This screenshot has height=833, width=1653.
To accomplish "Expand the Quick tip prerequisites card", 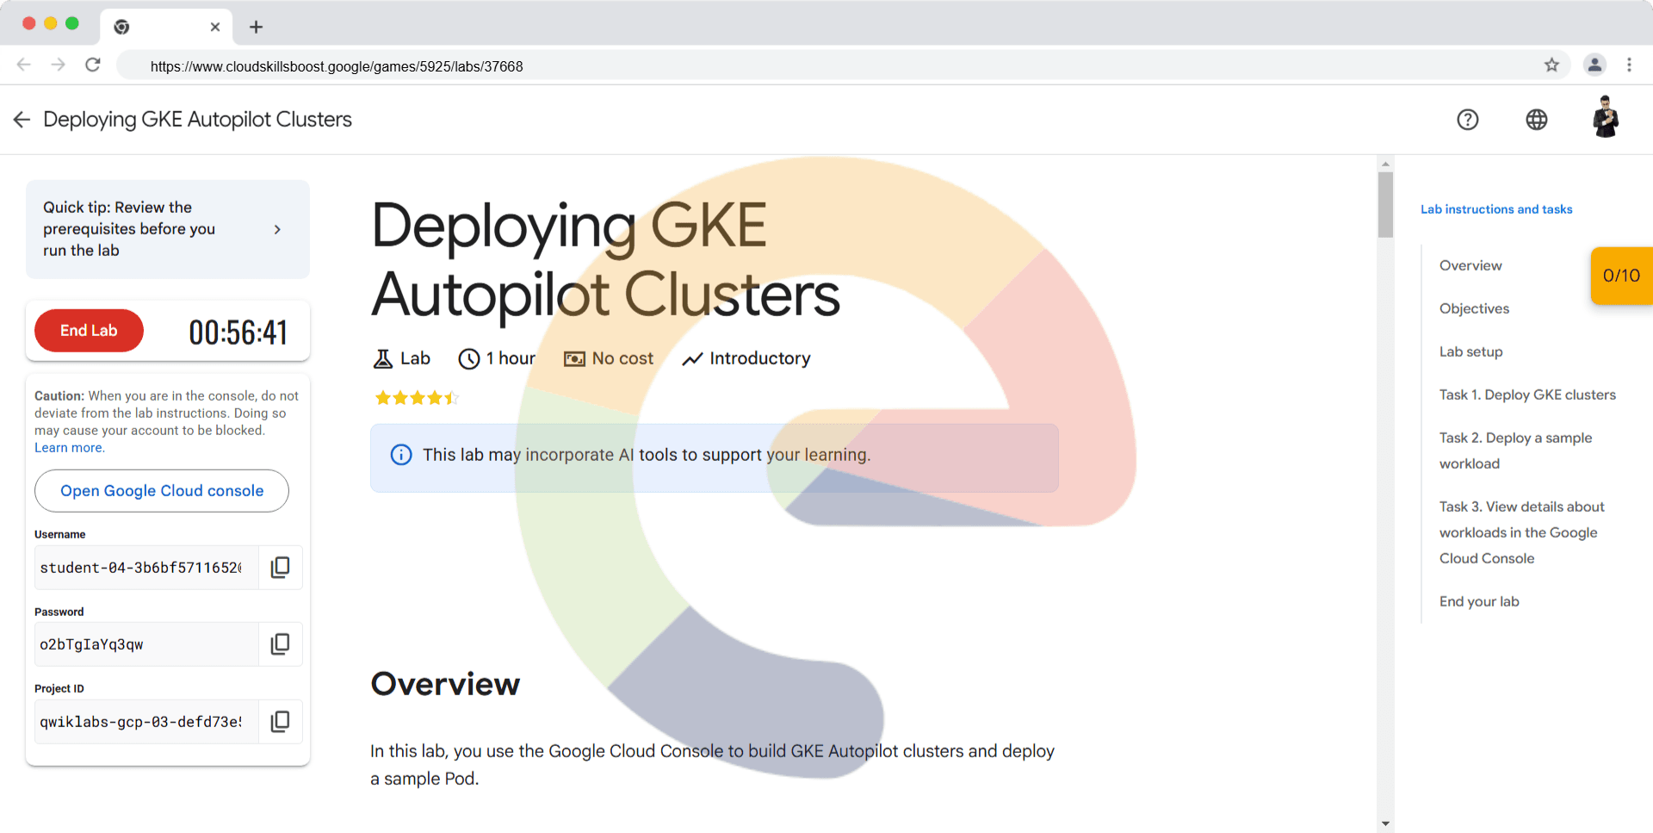I will tap(277, 229).
